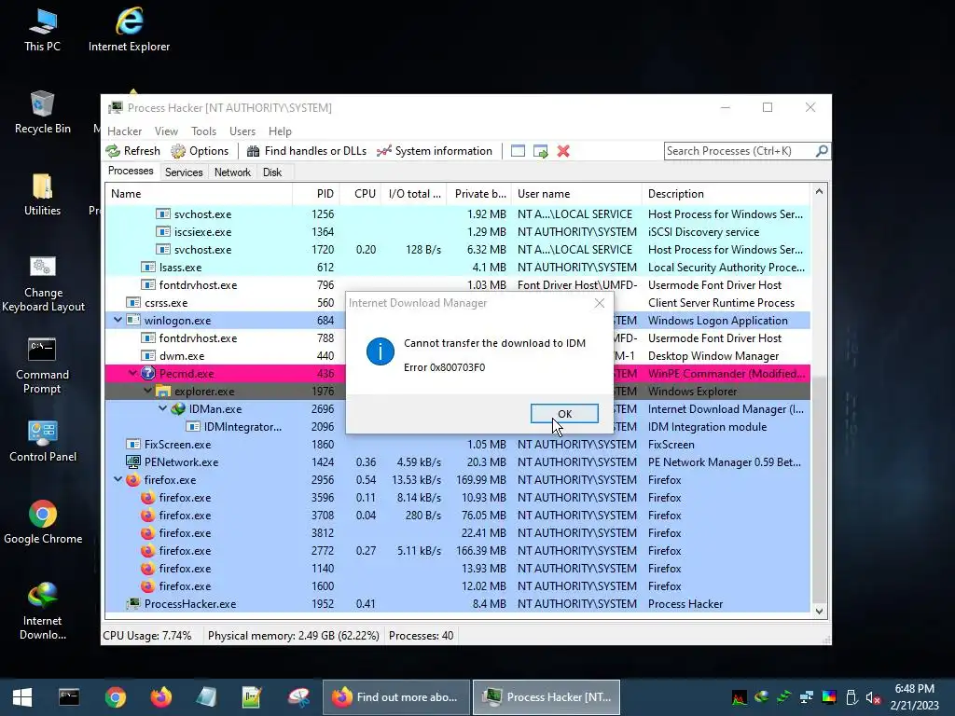Select the dwm.exe process row
The image size is (955, 716).
[x=457, y=355]
